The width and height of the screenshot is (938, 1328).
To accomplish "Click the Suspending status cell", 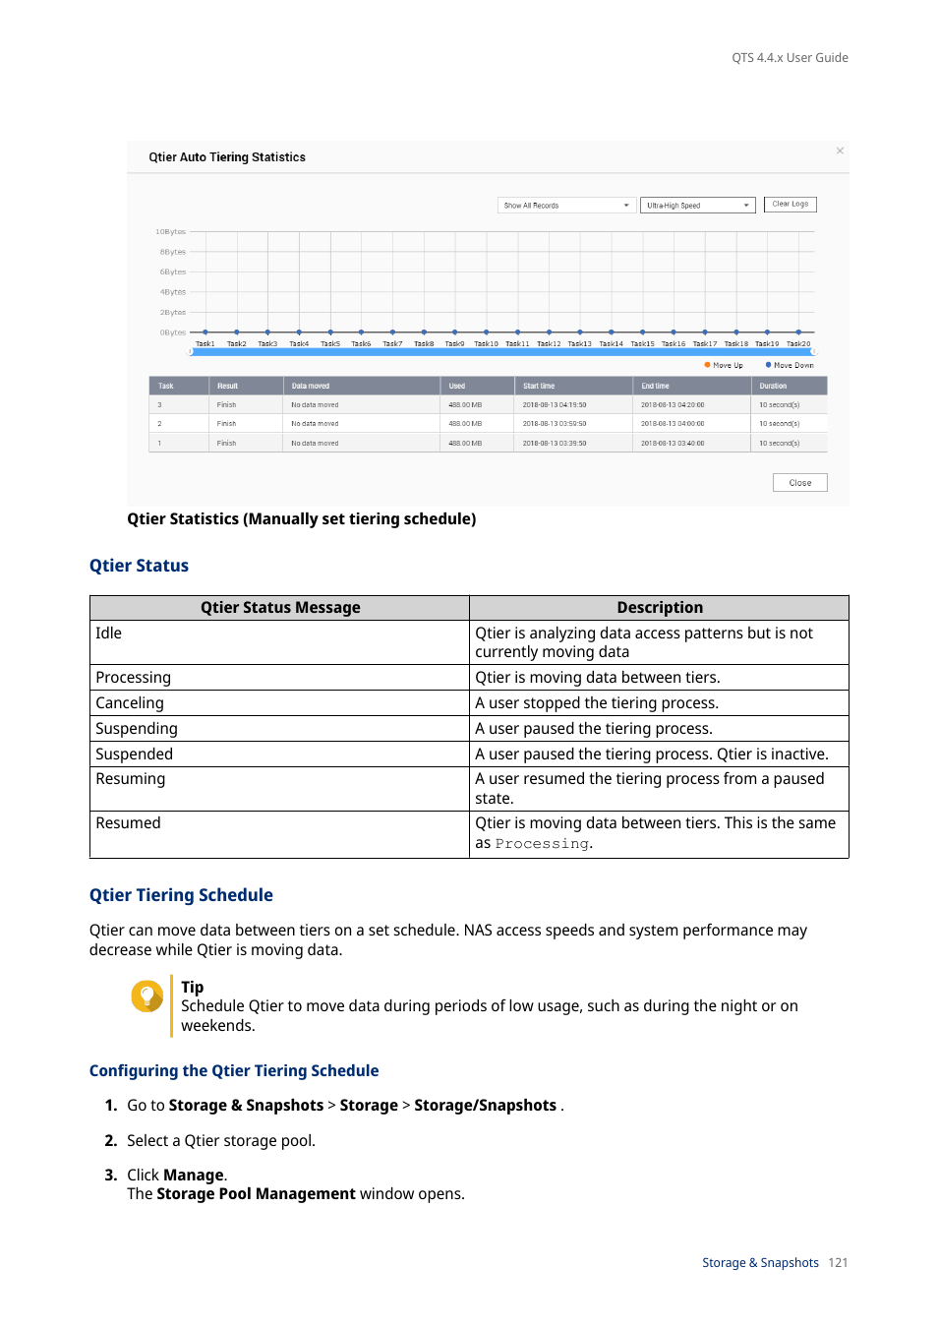I will click(279, 729).
